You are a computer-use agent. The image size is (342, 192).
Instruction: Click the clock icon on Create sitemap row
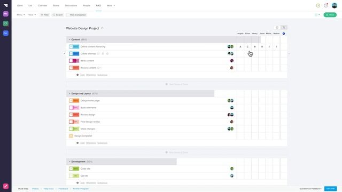[x=107, y=53]
